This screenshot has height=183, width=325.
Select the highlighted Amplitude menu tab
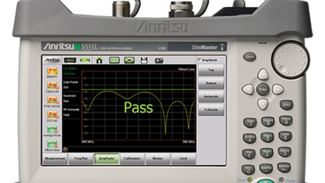pos(106,159)
